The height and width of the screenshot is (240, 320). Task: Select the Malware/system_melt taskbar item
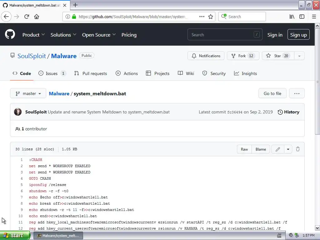point(58,236)
